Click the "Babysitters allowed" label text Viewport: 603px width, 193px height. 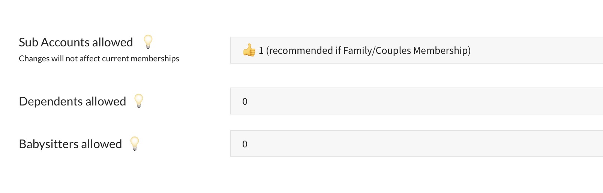(x=70, y=144)
